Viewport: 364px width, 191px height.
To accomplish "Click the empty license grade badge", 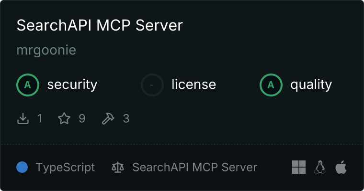I will coord(152,85).
